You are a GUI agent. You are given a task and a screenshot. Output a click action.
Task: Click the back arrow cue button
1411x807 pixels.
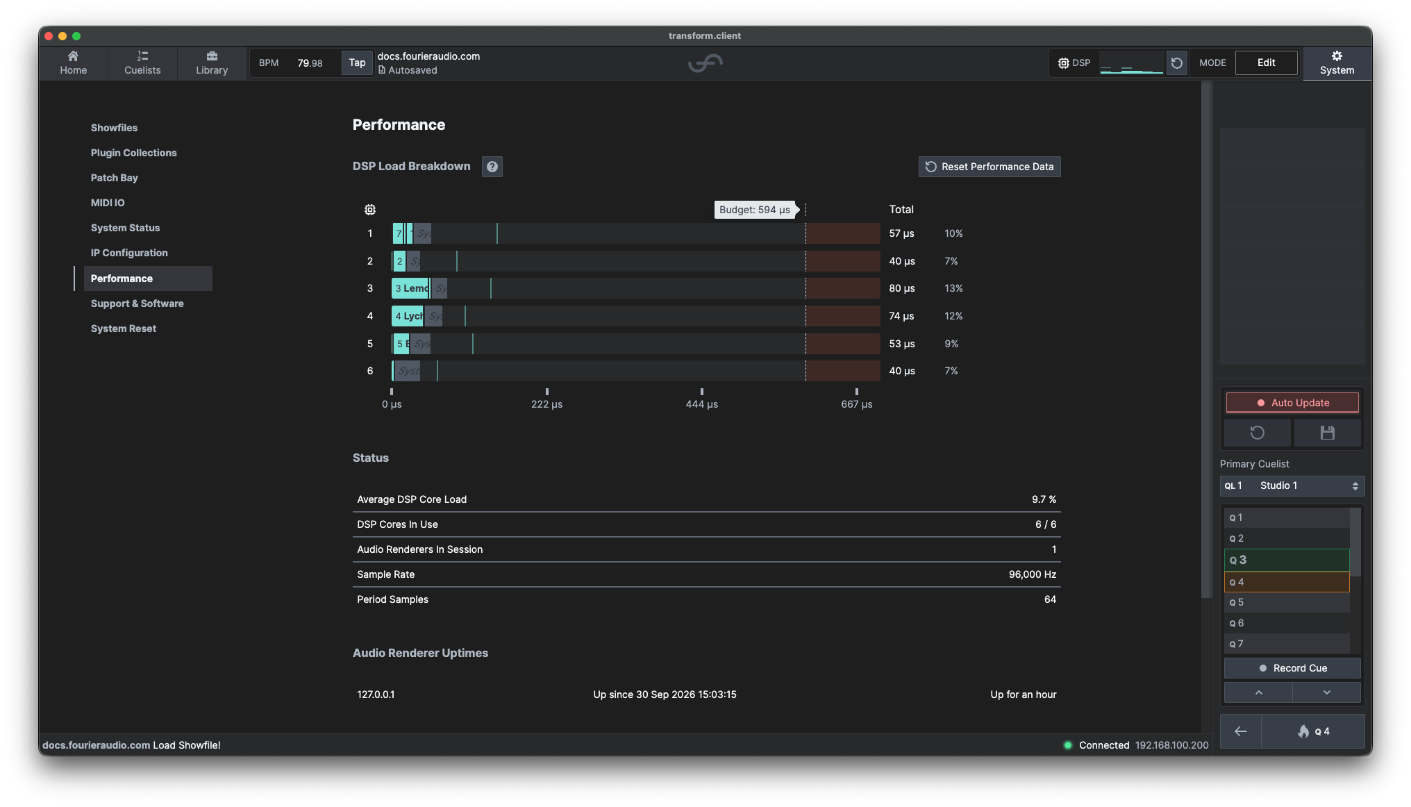point(1240,731)
